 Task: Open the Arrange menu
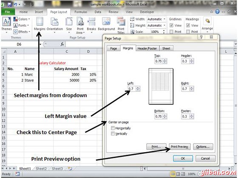click(x=207, y=25)
